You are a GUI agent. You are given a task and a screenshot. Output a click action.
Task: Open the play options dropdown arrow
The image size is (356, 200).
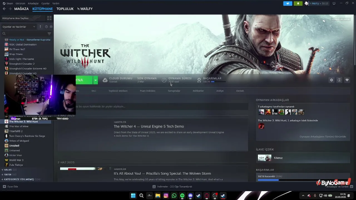95,80
